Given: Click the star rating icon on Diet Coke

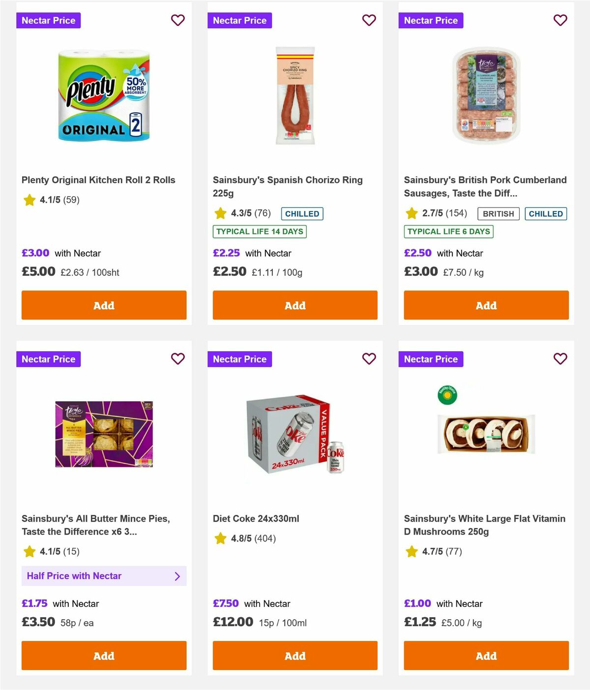Looking at the screenshot, I should [220, 538].
